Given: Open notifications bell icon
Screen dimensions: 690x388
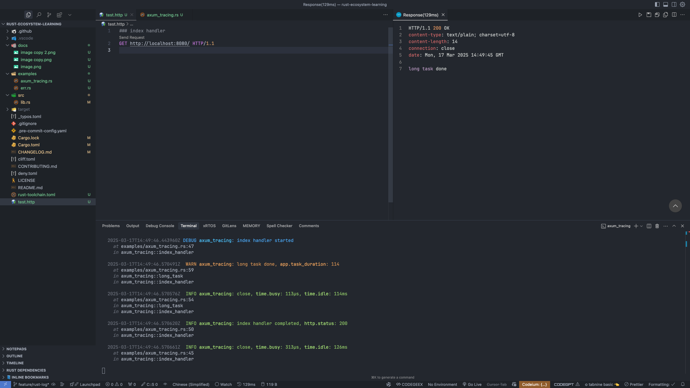Looking at the screenshot, I should (x=683, y=384).
